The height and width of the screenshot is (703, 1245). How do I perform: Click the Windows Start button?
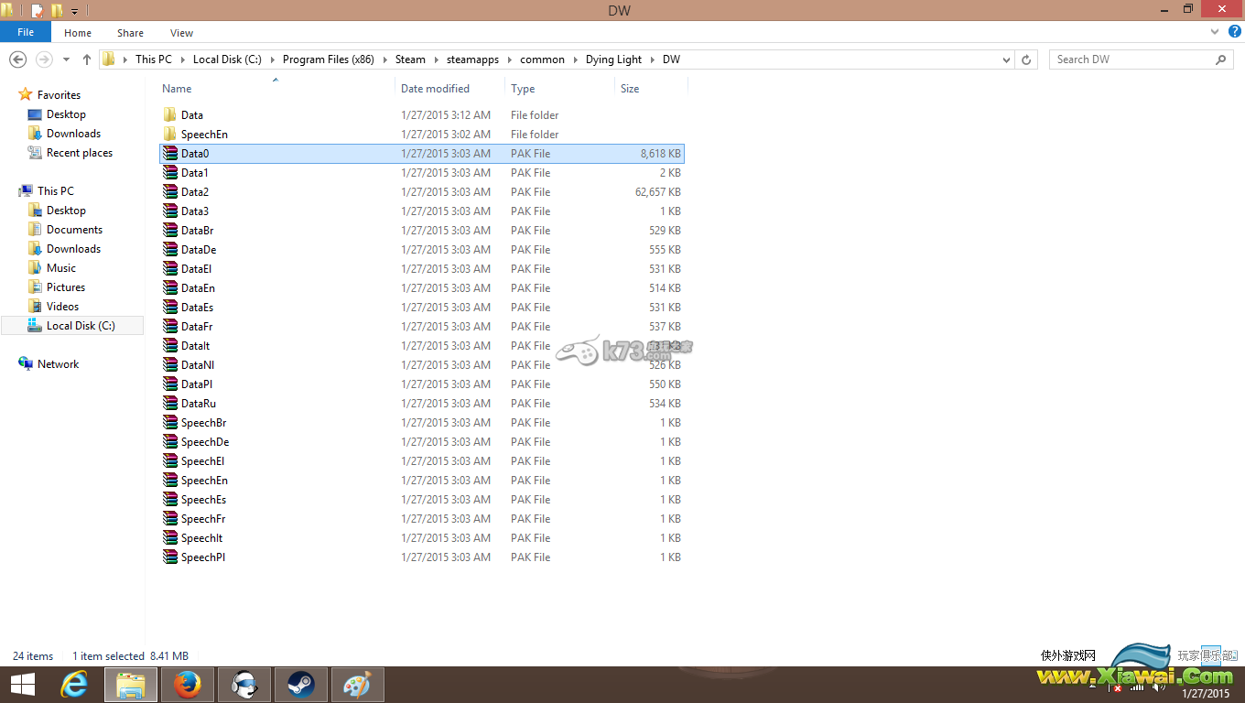(23, 685)
